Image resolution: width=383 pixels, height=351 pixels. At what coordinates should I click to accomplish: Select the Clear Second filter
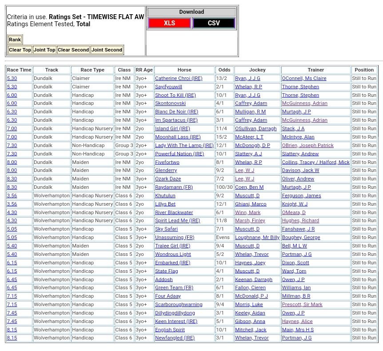click(x=73, y=50)
